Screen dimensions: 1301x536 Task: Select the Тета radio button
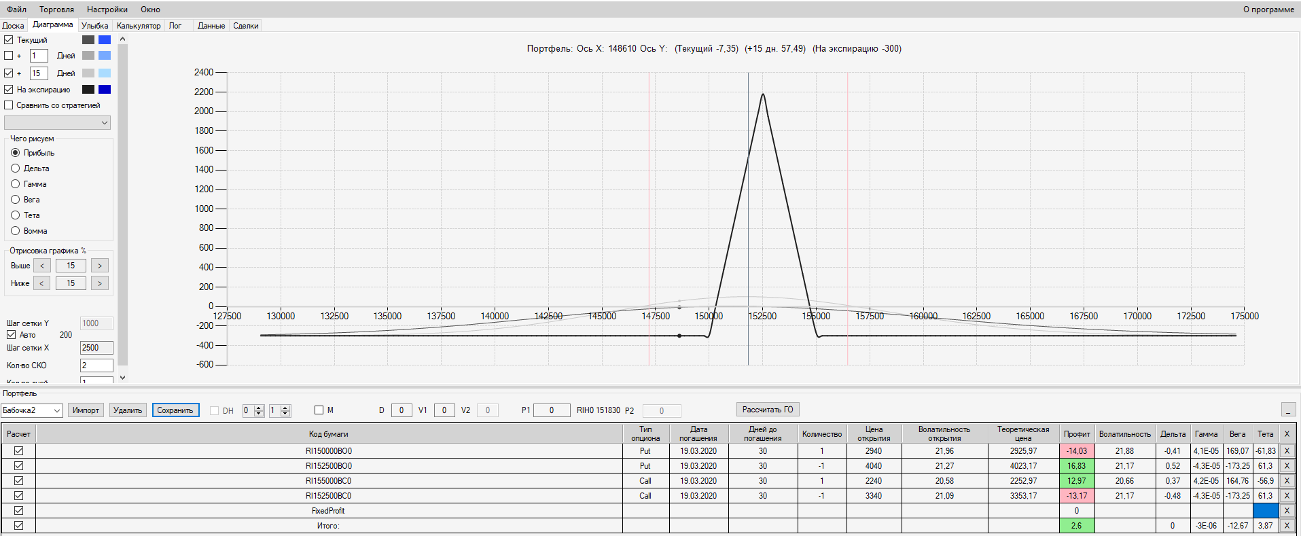click(16, 215)
